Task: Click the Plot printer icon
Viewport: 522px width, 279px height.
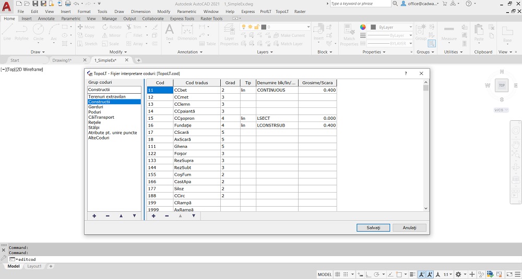Action: [67, 3]
